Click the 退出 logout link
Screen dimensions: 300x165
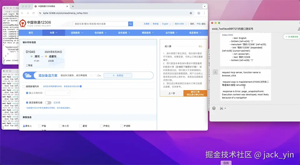203,24
